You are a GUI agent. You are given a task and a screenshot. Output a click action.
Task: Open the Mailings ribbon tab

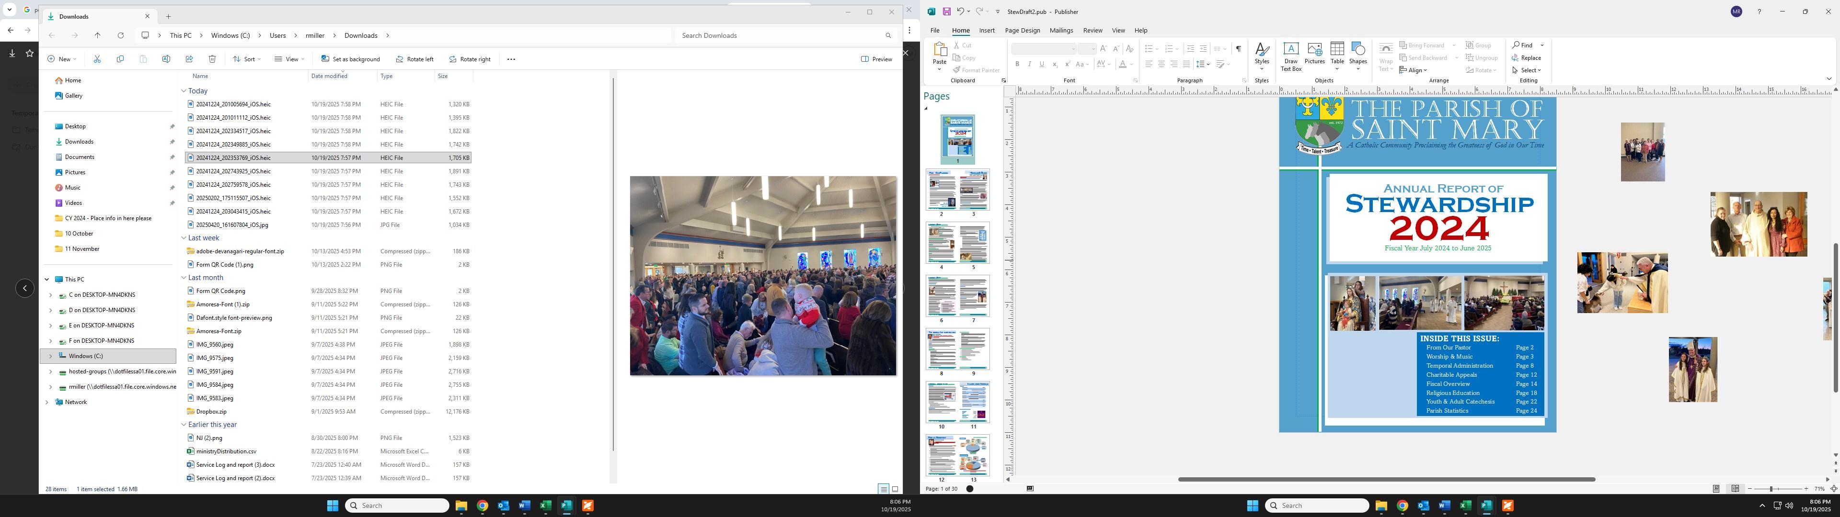(1061, 31)
